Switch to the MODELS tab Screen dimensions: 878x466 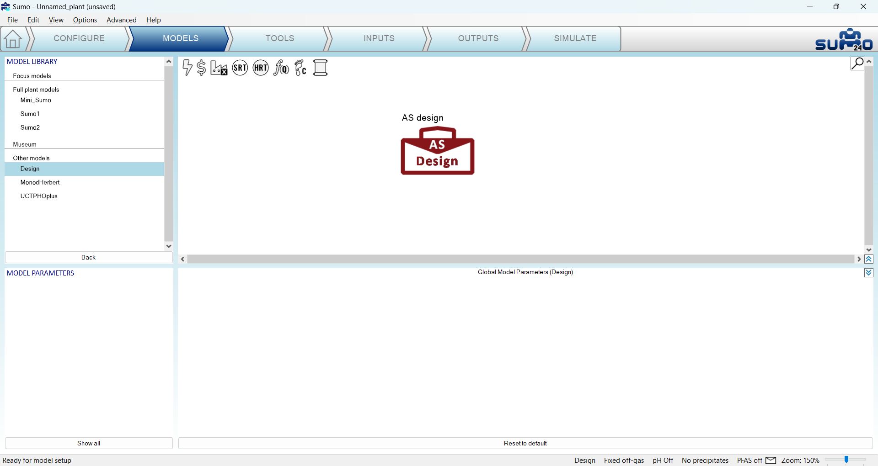[181, 38]
